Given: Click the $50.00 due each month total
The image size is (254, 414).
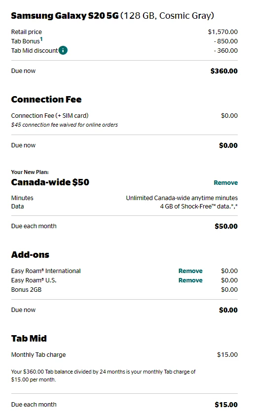Looking at the screenshot, I should point(226,226).
